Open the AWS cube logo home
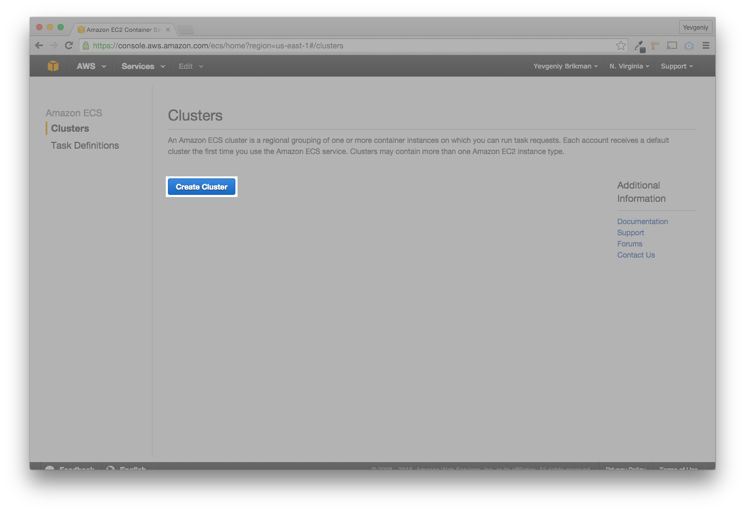The width and height of the screenshot is (745, 512). coord(53,66)
